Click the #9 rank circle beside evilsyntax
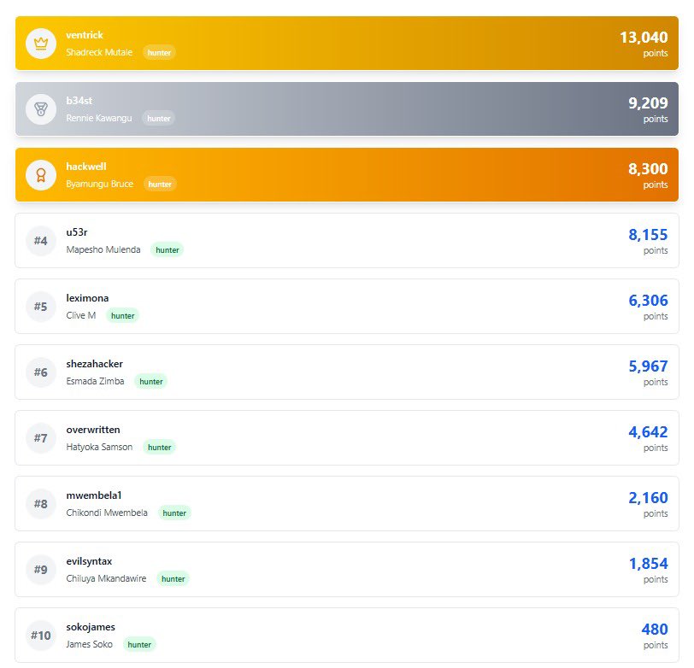Screen dimensions: 694x668 40,569
